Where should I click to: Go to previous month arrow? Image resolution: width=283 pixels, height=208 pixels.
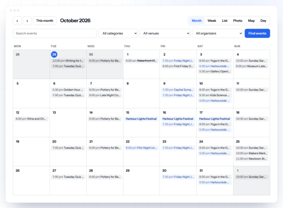coord(17,21)
